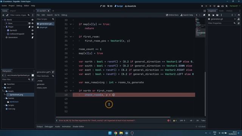Screen dimensions: 242x136
Task: Switch to the Node dock tab
Action: [221, 11]
